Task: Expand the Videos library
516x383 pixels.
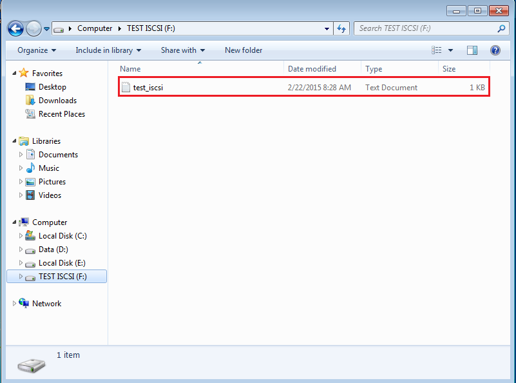Action: pyautogui.click(x=21, y=195)
